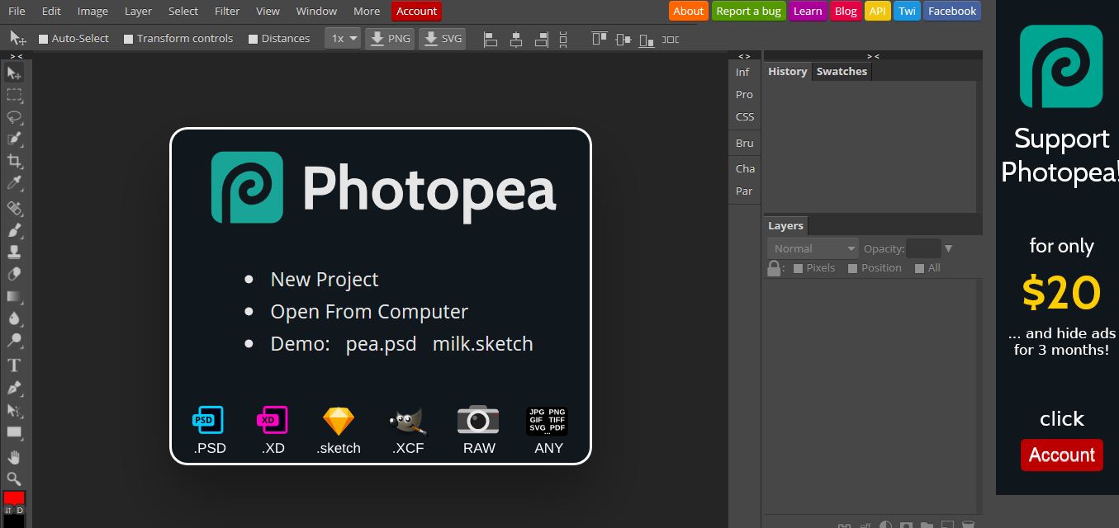This screenshot has width=1119, height=528.
Task: Click the New Project link
Action: coord(325,280)
